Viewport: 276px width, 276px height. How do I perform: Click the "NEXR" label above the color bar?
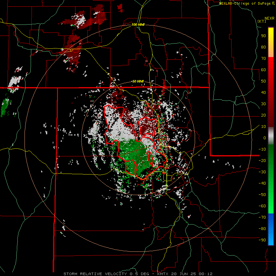click(x=270, y=18)
